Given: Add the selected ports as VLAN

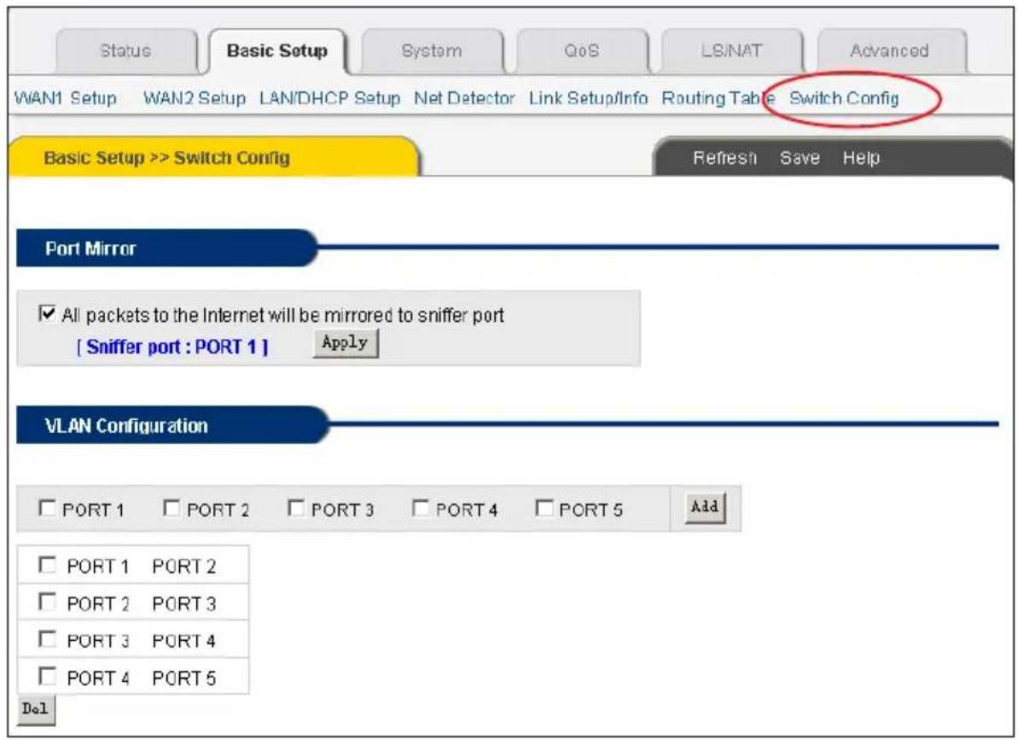Looking at the screenshot, I should [x=705, y=507].
